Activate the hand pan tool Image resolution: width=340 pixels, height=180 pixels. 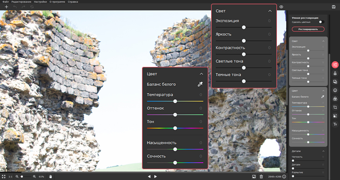[x=50, y=177]
